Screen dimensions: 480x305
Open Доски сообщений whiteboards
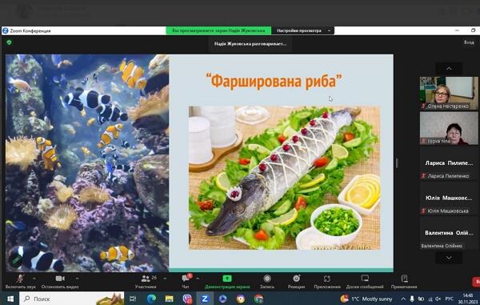(x=365, y=282)
